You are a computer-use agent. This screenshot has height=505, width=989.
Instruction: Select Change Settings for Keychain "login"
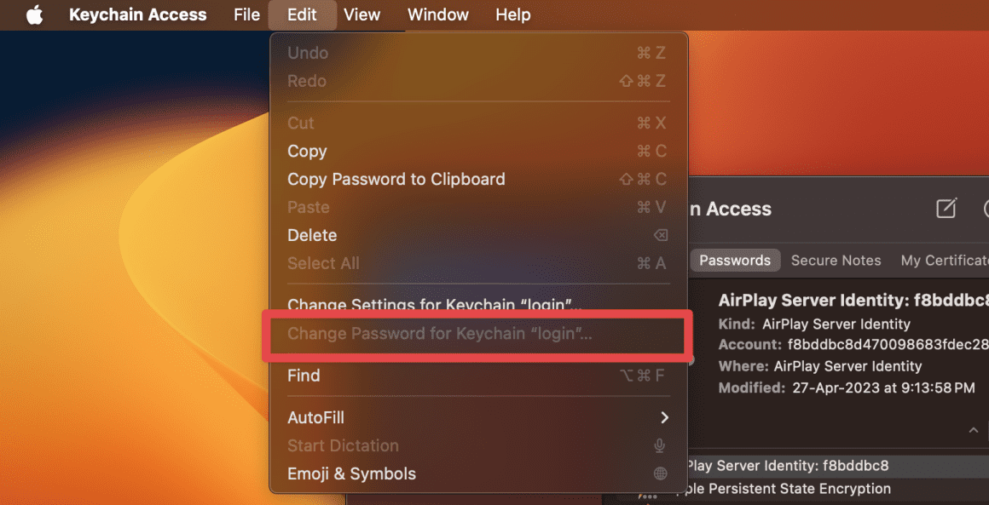[430, 304]
